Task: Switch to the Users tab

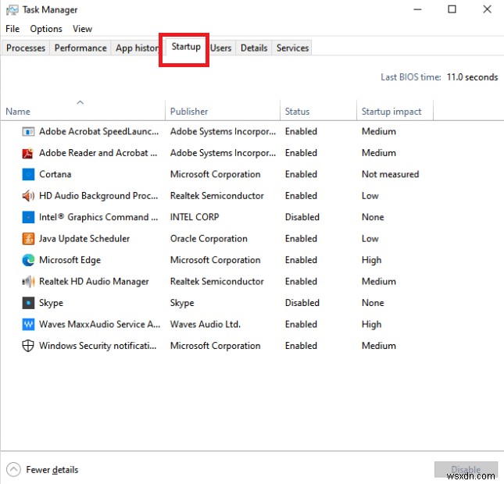Action: click(x=221, y=48)
